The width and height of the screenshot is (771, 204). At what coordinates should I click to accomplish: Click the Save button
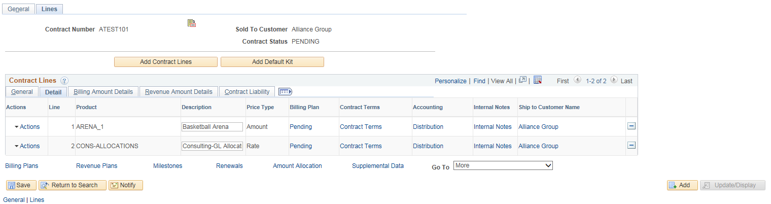(x=21, y=185)
